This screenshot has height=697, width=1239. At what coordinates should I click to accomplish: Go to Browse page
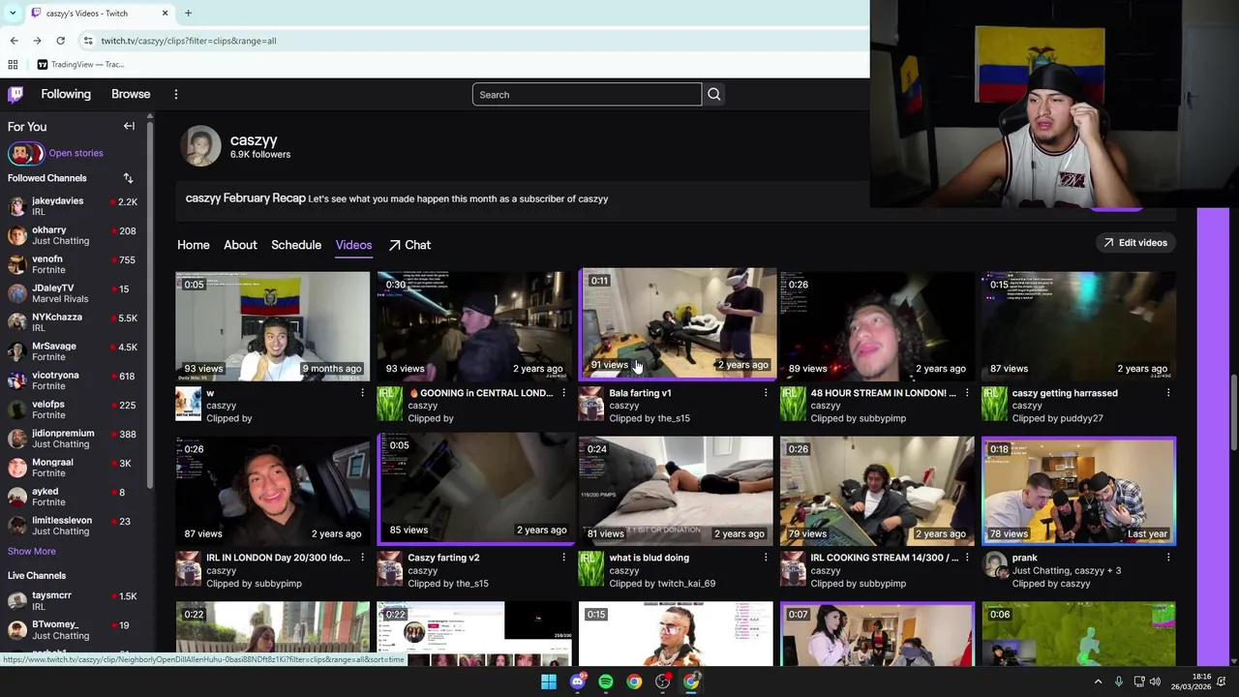[131, 94]
